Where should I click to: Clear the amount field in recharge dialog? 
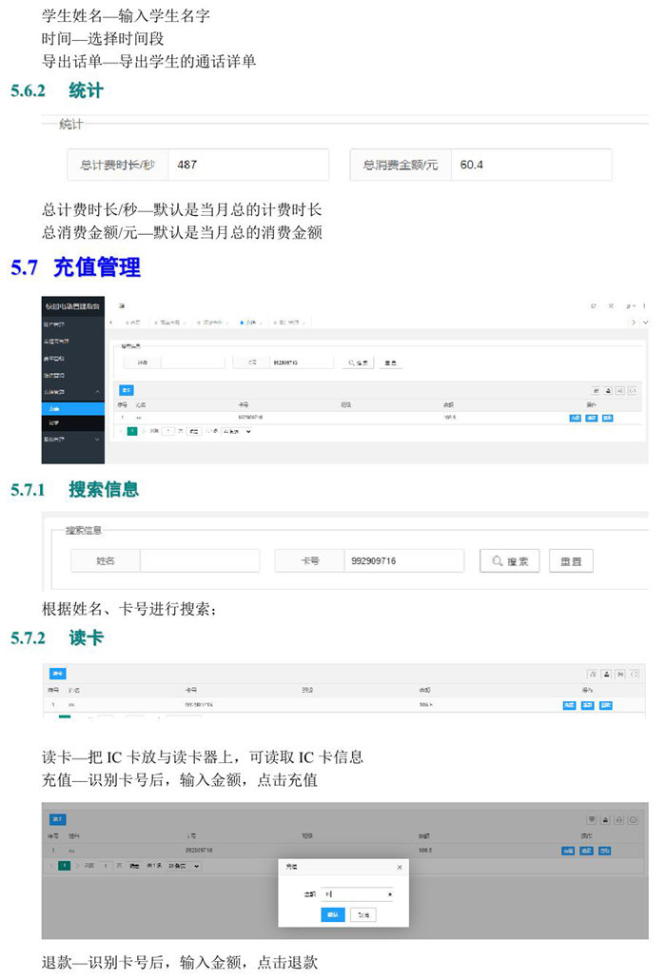[390, 894]
